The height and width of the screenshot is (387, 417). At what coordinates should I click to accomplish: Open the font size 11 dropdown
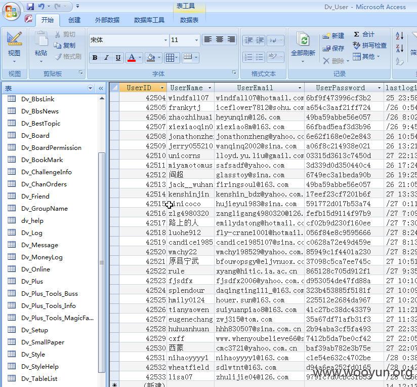[x=196, y=40]
